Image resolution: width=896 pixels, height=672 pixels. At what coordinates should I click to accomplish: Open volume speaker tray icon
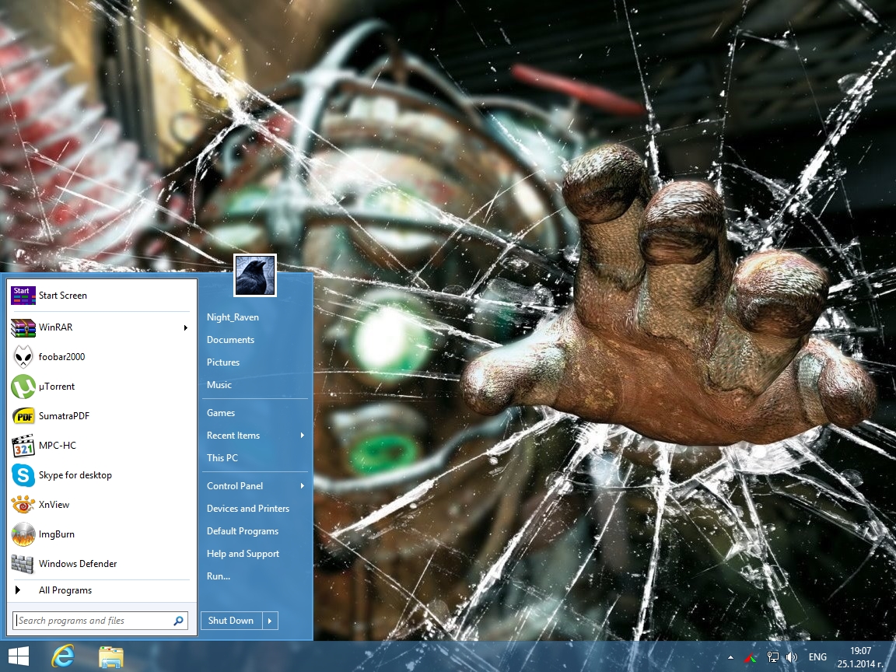click(792, 658)
